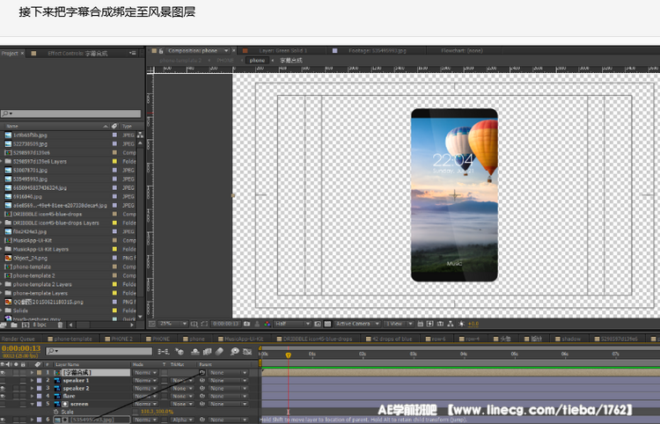The height and width of the screenshot is (424, 660).
Task: Click Scale value 100.0% of screen layer
Action: pos(165,412)
